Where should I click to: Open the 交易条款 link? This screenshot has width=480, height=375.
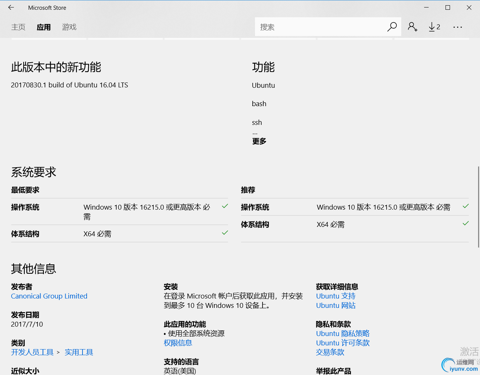point(330,352)
